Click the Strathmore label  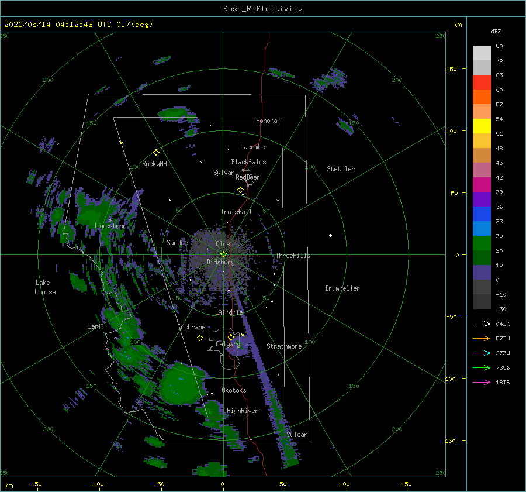284,346
